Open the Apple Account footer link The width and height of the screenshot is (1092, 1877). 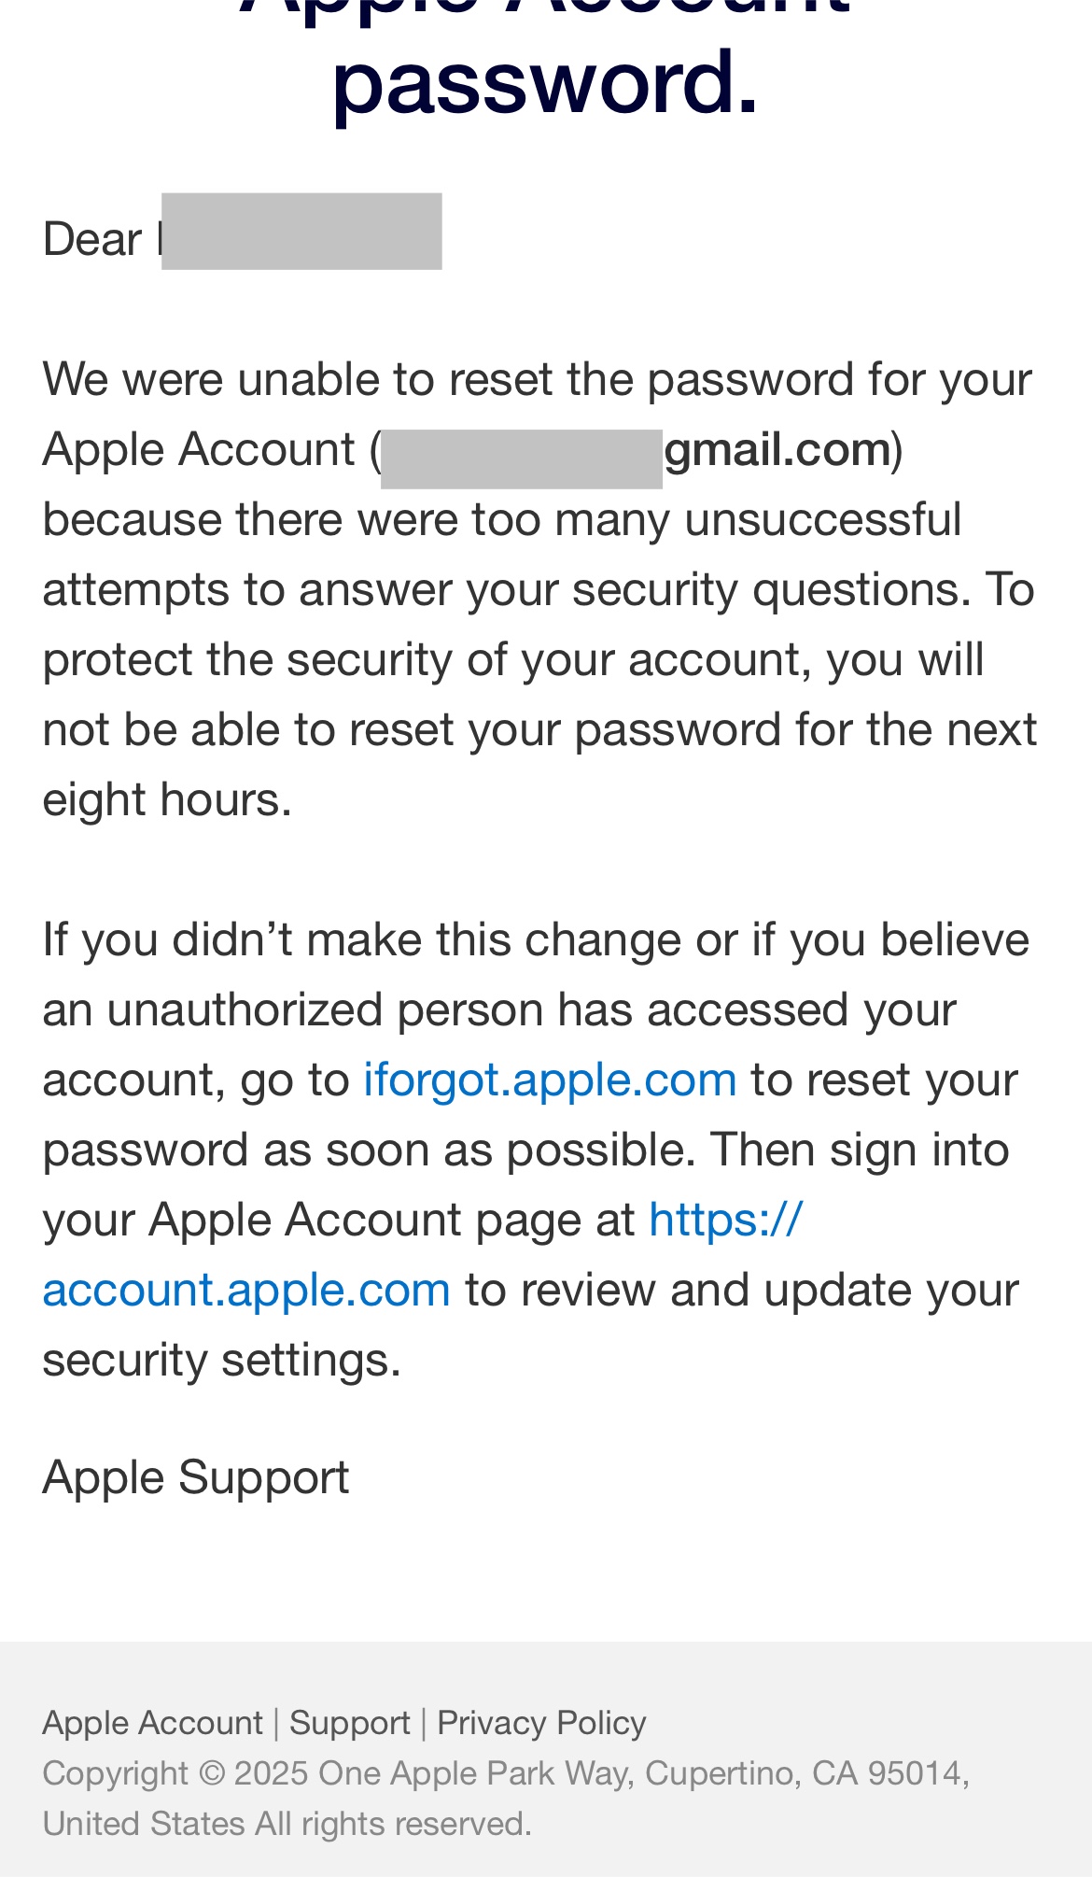pyautogui.click(x=152, y=1723)
